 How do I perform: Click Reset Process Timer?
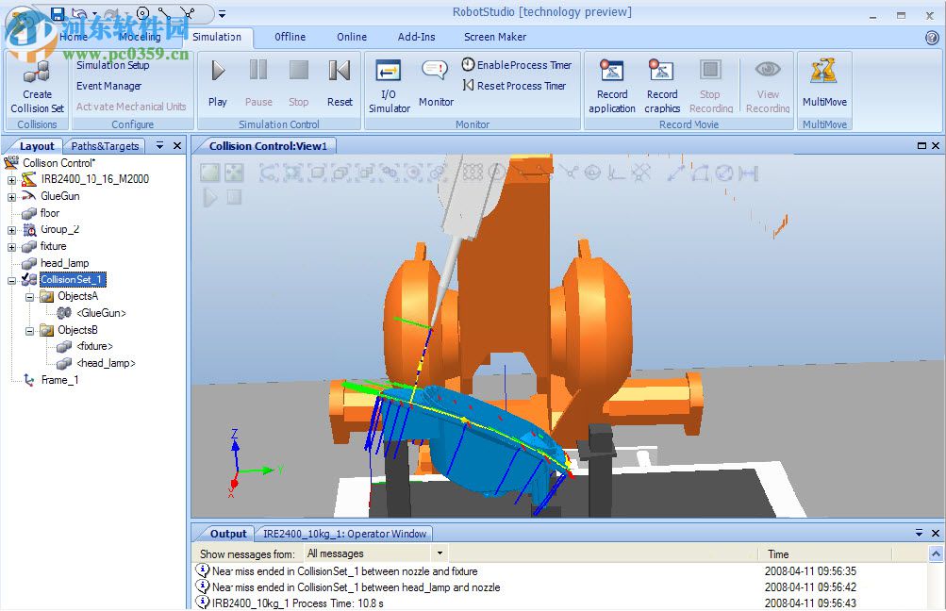(514, 84)
